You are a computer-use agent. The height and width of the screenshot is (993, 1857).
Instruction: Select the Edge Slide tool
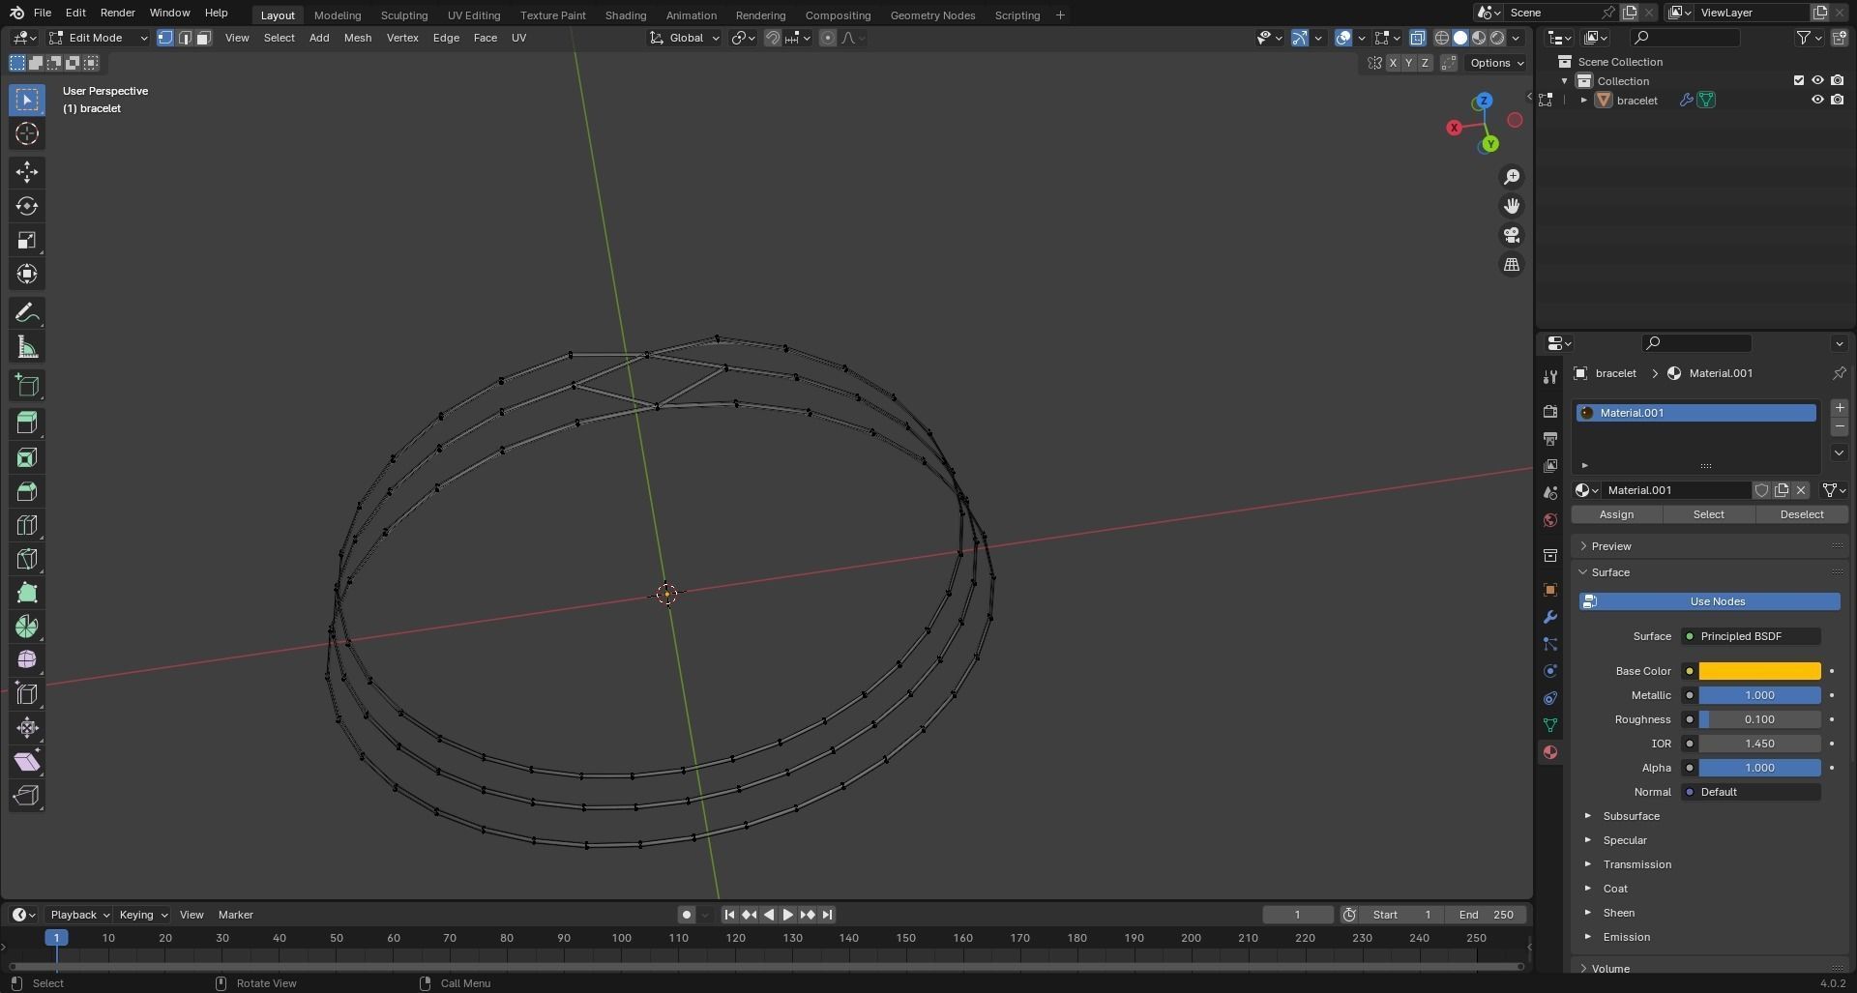click(26, 694)
